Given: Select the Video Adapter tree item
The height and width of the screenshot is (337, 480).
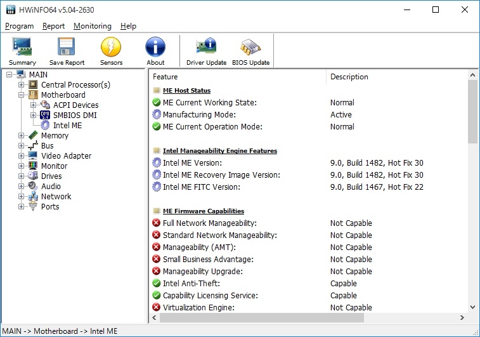Looking at the screenshot, I should pyautogui.click(x=66, y=156).
